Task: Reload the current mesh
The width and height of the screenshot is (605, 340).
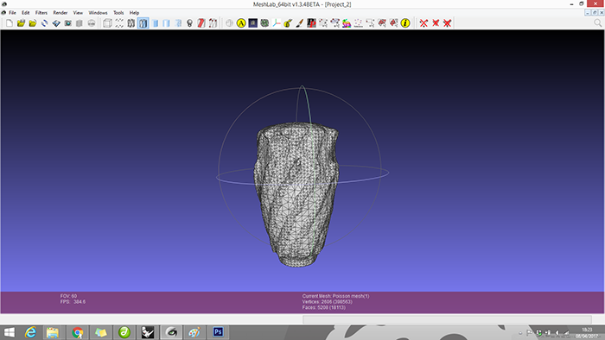Action: [x=44, y=23]
